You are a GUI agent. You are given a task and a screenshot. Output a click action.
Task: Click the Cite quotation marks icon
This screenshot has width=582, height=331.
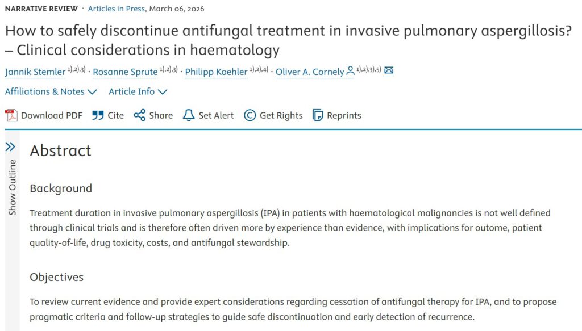click(98, 115)
